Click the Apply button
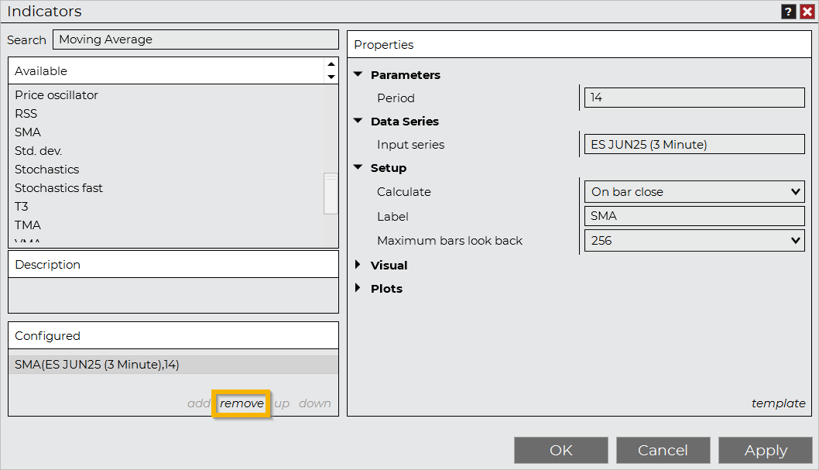Viewport: 819px width, 470px height. pyautogui.click(x=766, y=450)
